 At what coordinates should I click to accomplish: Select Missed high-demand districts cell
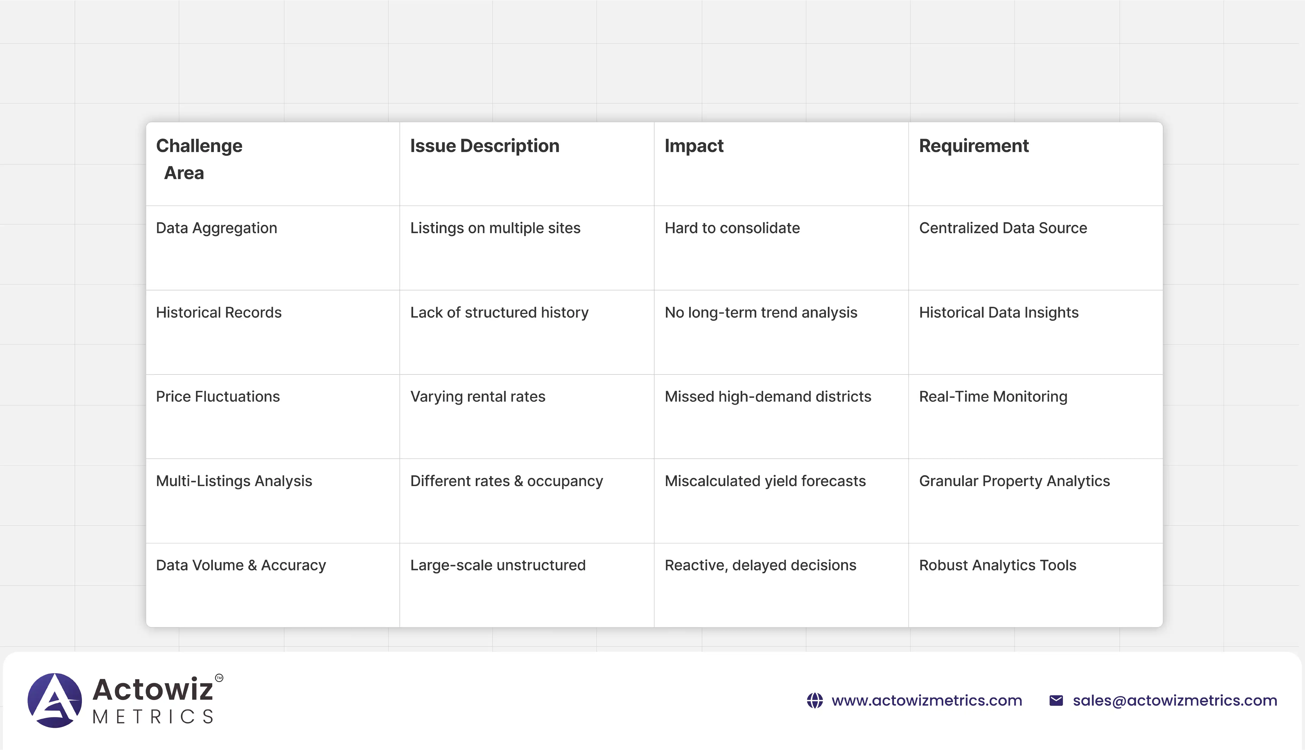pyautogui.click(x=768, y=397)
